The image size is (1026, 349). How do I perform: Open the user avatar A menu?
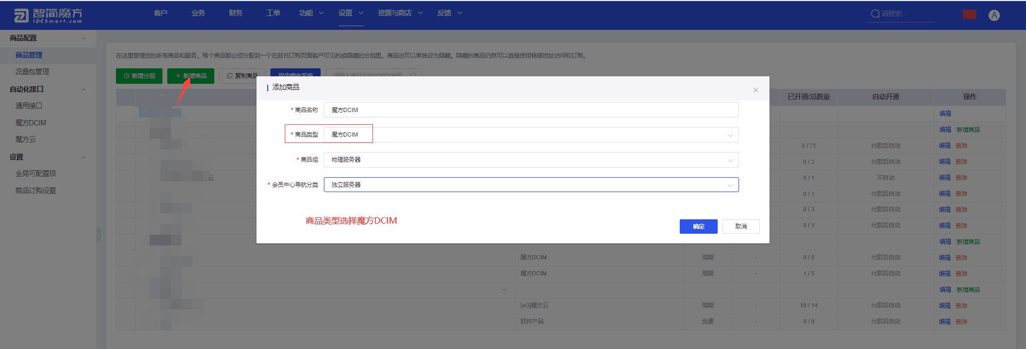(x=994, y=15)
